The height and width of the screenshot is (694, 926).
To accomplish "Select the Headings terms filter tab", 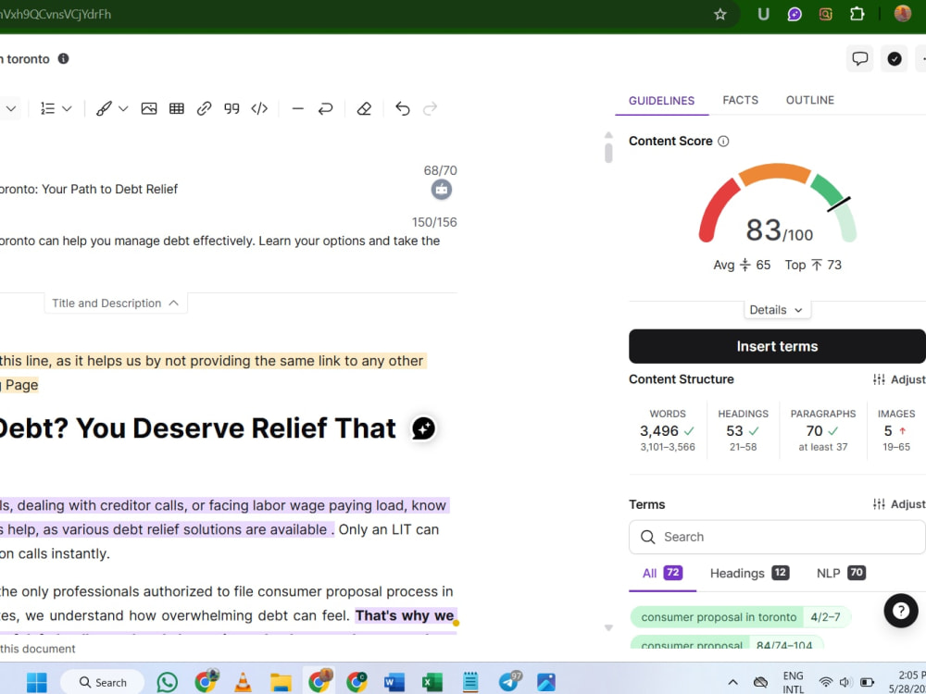I will (x=749, y=573).
